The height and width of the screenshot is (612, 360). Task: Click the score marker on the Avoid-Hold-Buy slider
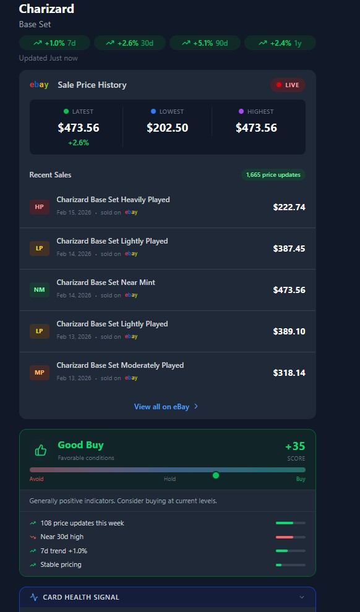[x=216, y=476]
